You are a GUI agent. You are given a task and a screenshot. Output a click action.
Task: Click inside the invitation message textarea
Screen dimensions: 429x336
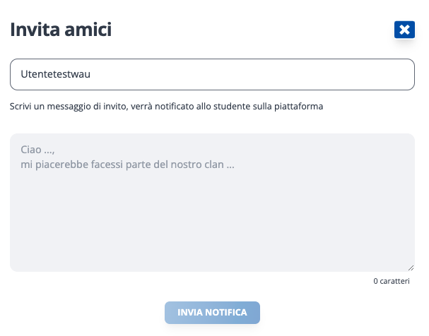tap(212, 212)
